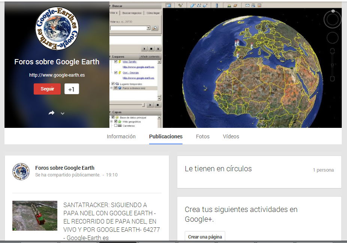Open the SANTATRACKER post title link
This screenshot has height=243, width=347.
(111, 221)
